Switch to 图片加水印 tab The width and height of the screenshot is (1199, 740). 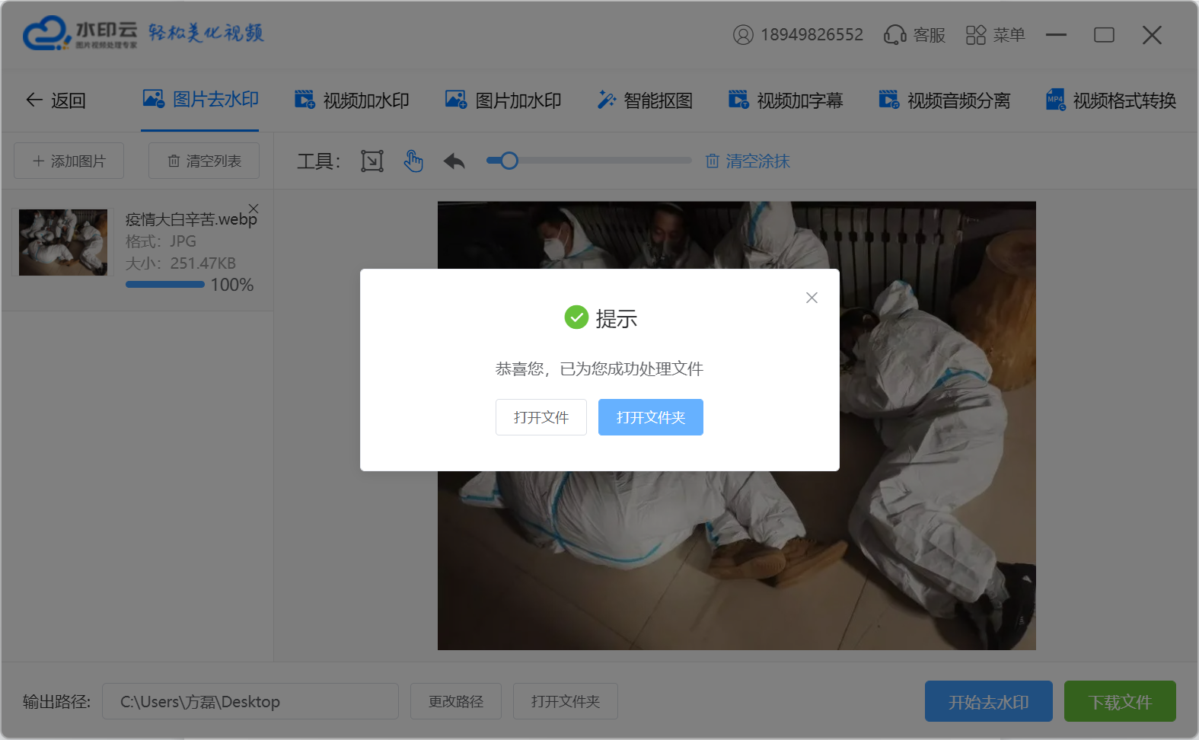click(x=503, y=100)
